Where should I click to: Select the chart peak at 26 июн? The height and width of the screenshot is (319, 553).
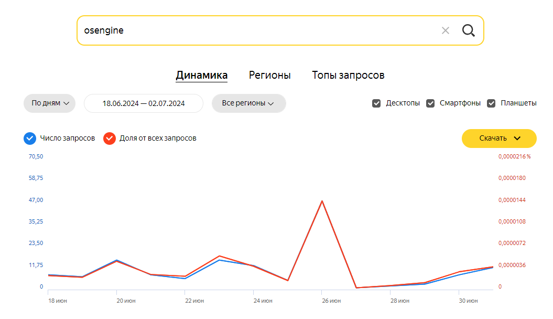click(x=322, y=201)
